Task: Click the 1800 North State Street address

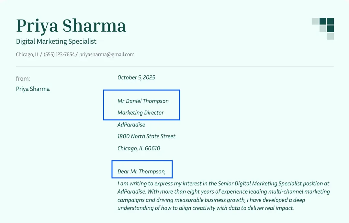Action: click(x=146, y=136)
